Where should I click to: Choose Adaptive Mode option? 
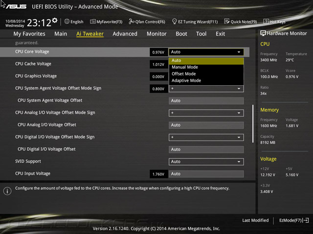tap(206, 80)
